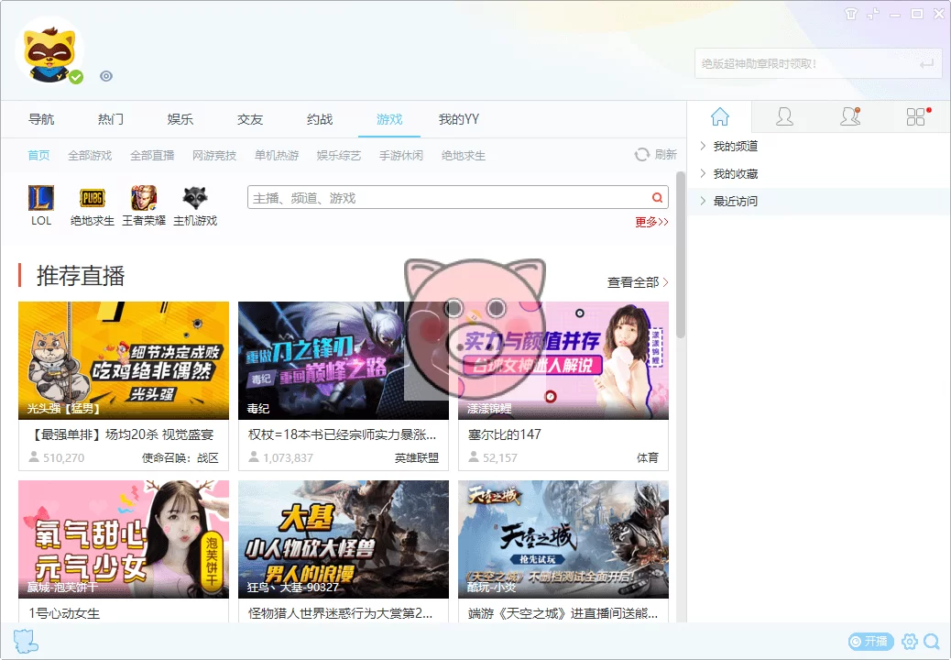Open the 全部直播 sub-navigation link
Image resolution: width=951 pixels, height=660 pixels.
point(152,156)
